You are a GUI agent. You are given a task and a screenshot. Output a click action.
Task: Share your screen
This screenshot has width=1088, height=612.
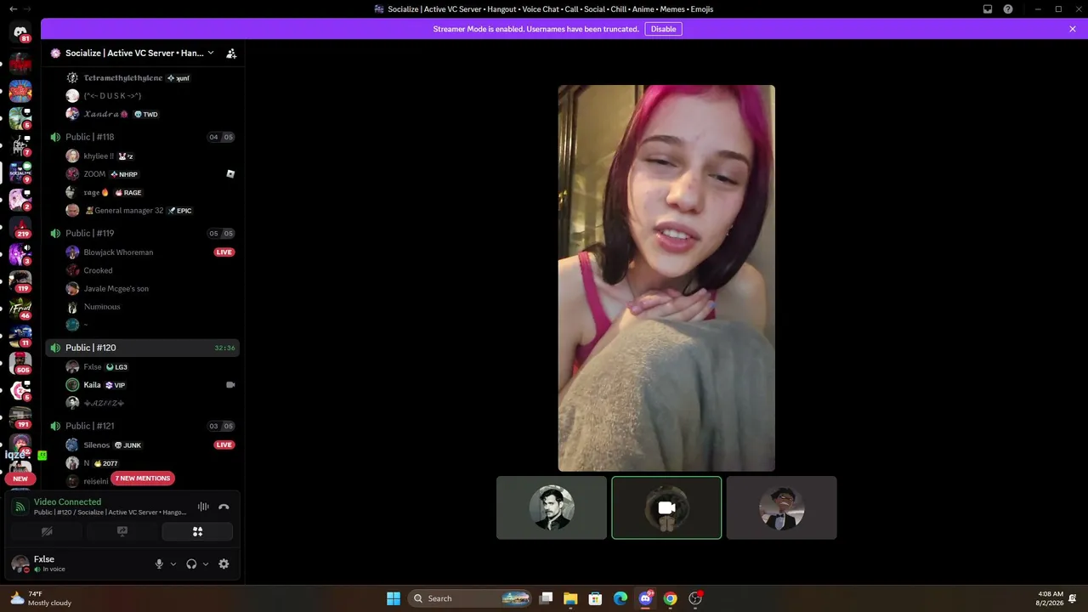click(x=122, y=532)
